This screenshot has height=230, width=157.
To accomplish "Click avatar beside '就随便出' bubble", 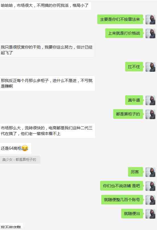I will point(150,214).
